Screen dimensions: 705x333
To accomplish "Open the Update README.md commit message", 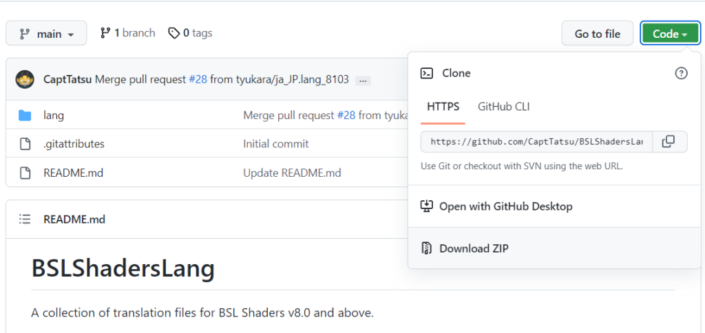I will pyautogui.click(x=292, y=173).
